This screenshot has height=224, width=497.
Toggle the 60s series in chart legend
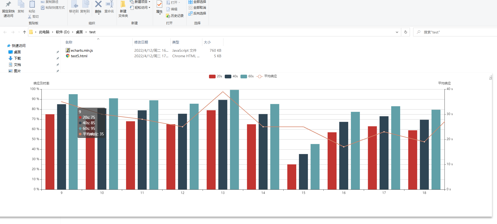coord(247,76)
